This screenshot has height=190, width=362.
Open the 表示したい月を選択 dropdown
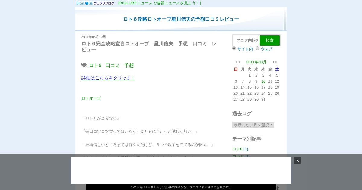click(x=253, y=125)
